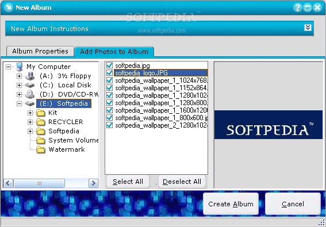Viewport: 326px width, 227px height.
Task: Select file name softpedia_wallpaper_1_800x600
Action: point(161,118)
